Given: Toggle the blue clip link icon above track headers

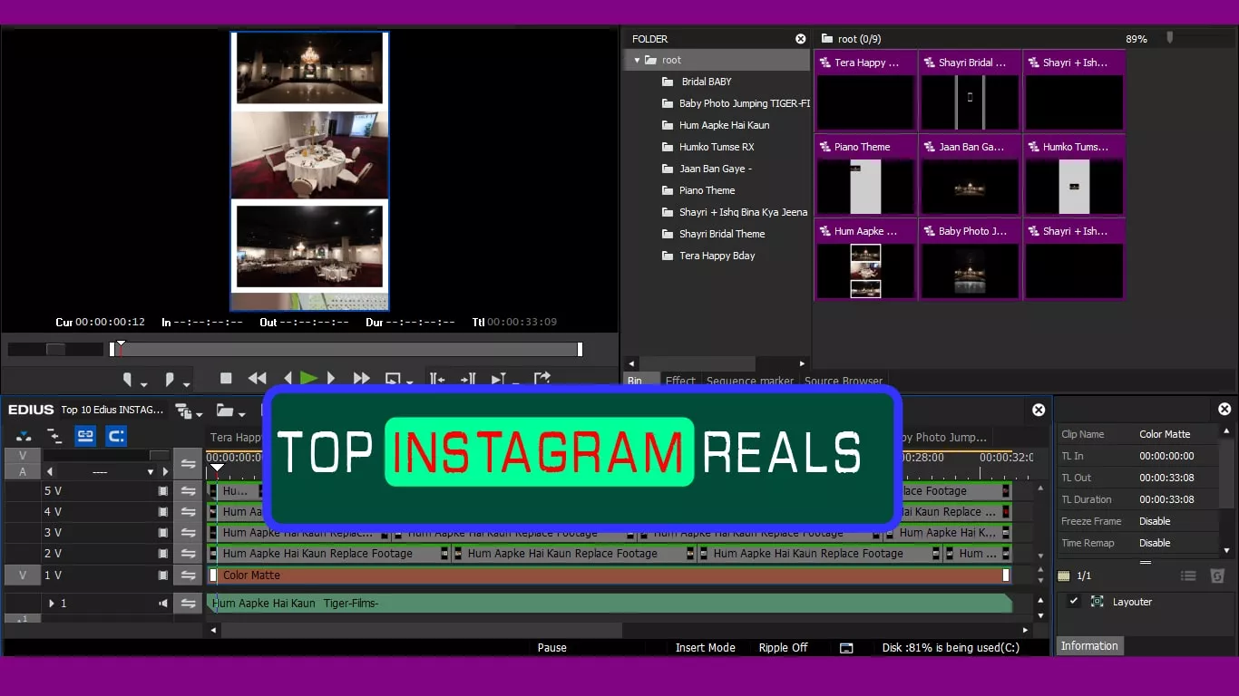Looking at the screenshot, I should tap(85, 436).
